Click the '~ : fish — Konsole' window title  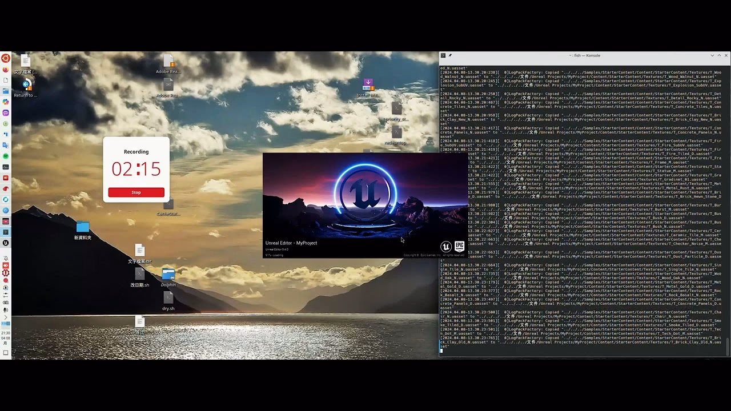coord(585,55)
